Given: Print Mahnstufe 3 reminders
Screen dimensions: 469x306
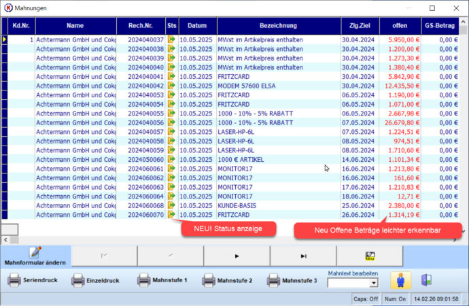Looking at the screenshot, I should pyautogui.click(x=292, y=280).
